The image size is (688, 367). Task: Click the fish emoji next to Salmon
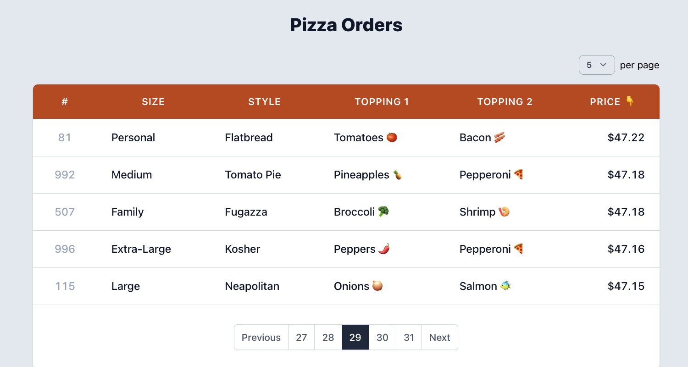506,286
